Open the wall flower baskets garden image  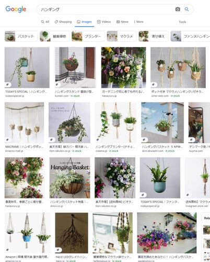pos(167,233)
